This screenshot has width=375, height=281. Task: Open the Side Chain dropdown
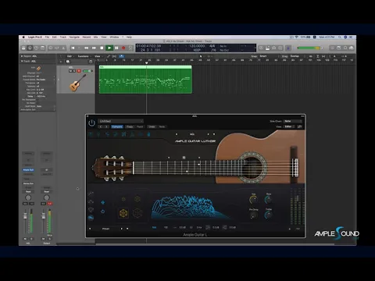pos(292,121)
